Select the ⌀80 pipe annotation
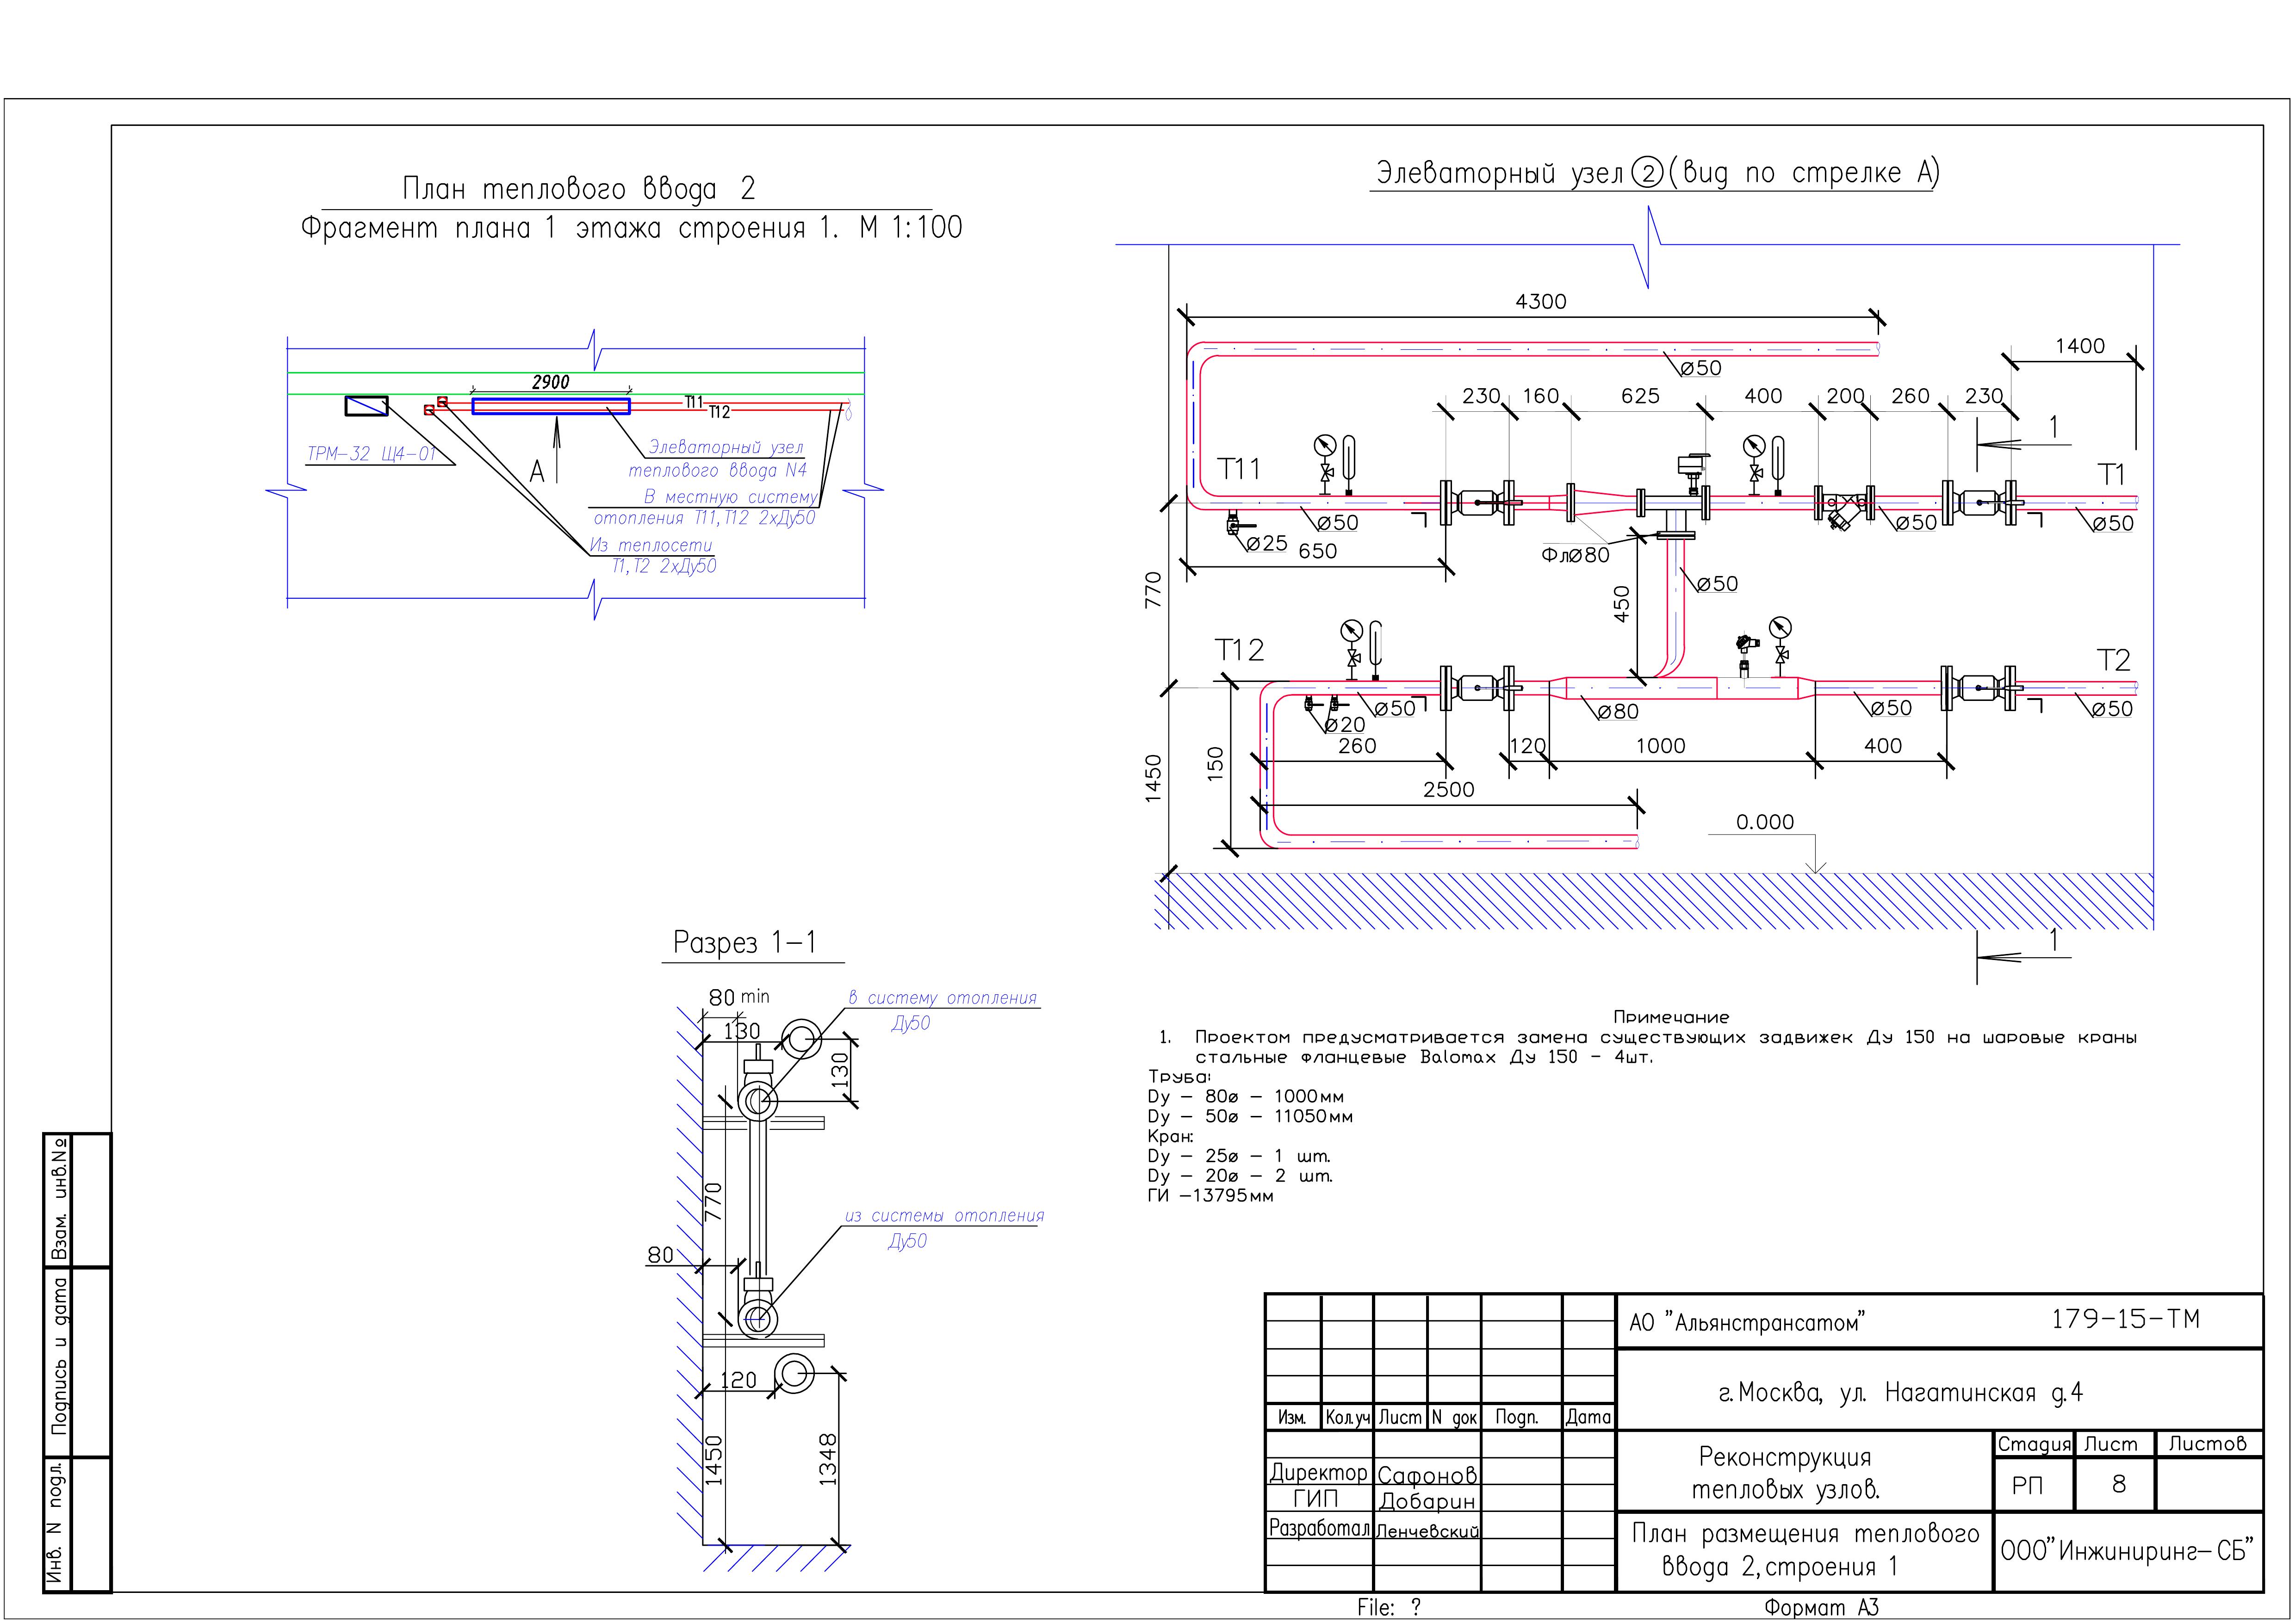 coord(1617,711)
